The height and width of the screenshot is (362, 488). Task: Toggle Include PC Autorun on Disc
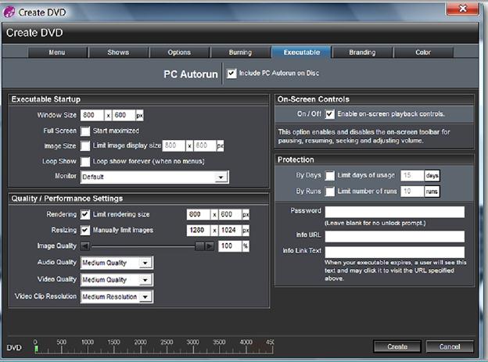(x=231, y=73)
